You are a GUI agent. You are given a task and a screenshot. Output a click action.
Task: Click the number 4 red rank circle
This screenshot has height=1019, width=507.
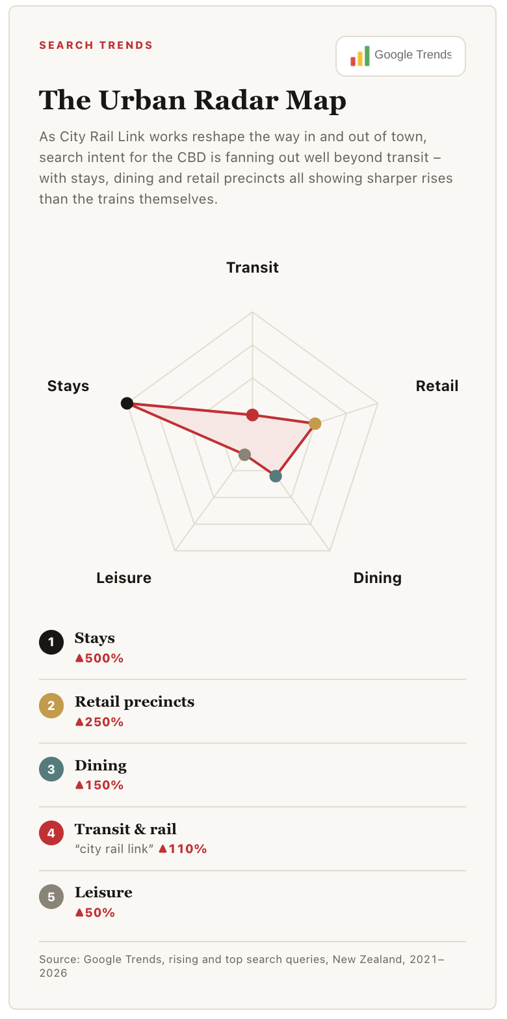(x=51, y=834)
